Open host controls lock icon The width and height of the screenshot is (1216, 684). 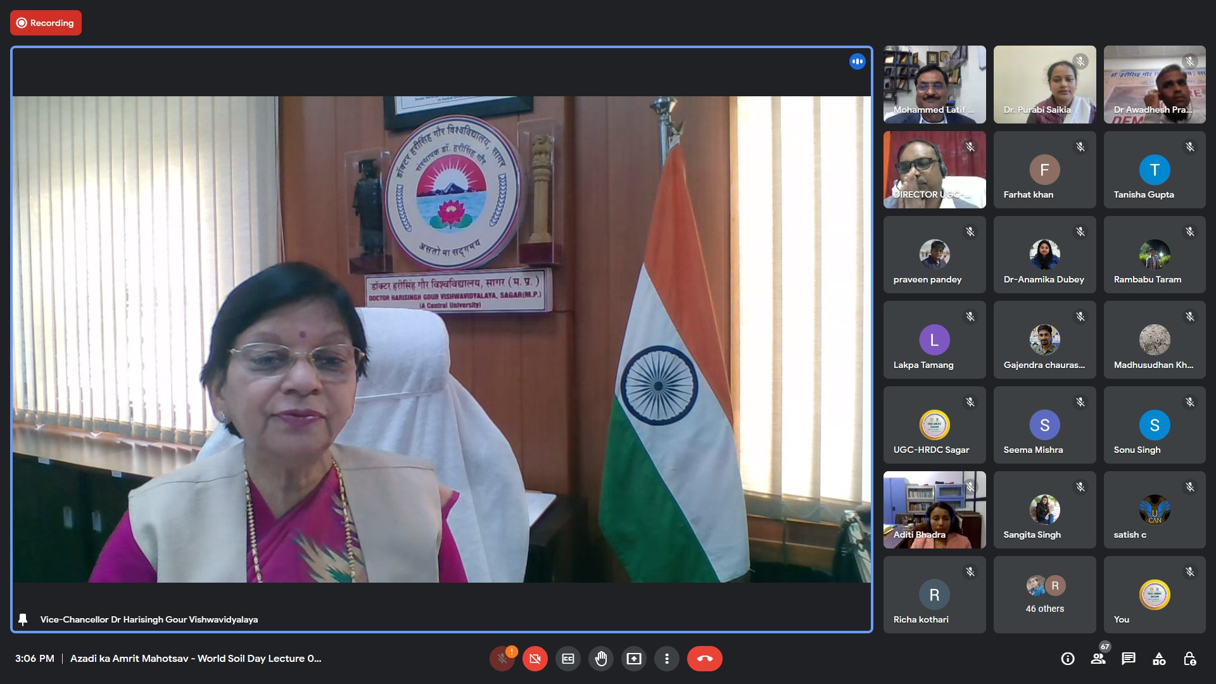coord(1189,659)
